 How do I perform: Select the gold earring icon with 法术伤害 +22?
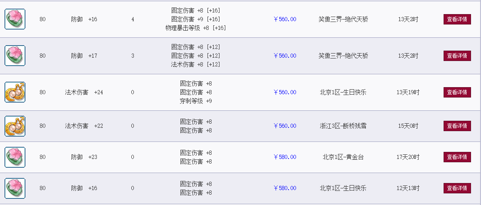coord(15,126)
